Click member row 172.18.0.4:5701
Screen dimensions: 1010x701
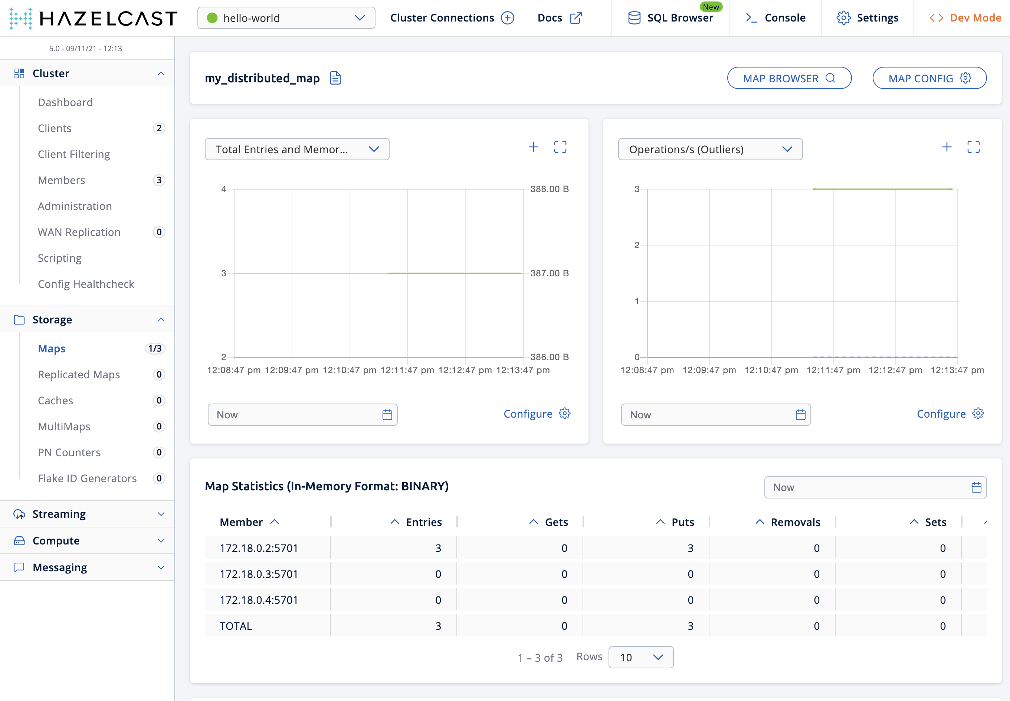pos(596,600)
